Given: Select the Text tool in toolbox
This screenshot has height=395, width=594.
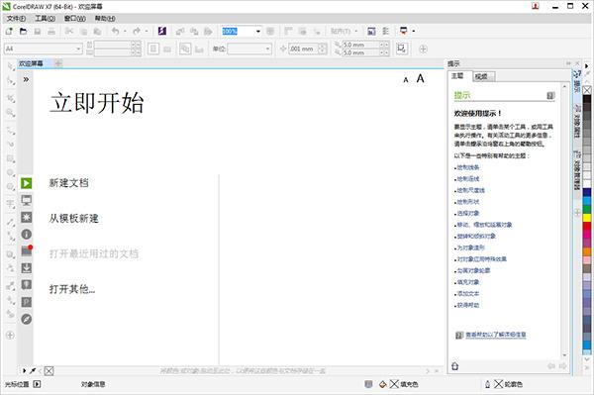Looking at the screenshot, I should coord(10,204).
